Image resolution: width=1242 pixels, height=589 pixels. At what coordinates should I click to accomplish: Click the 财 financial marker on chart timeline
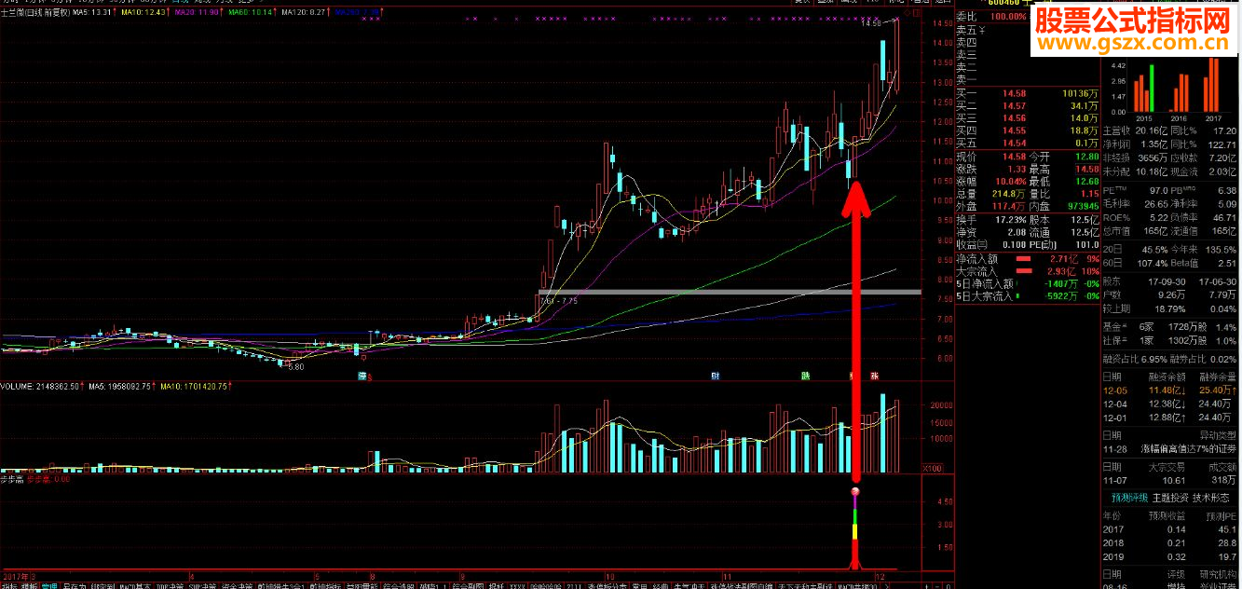[716, 377]
